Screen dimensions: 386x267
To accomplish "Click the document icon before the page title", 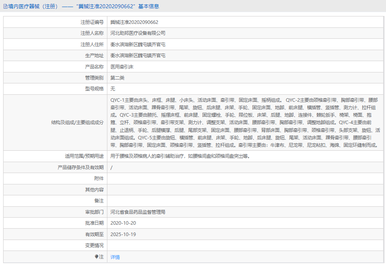I will pyautogui.click(x=5, y=6).
